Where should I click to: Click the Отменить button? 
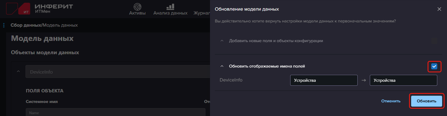(x=391, y=101)
